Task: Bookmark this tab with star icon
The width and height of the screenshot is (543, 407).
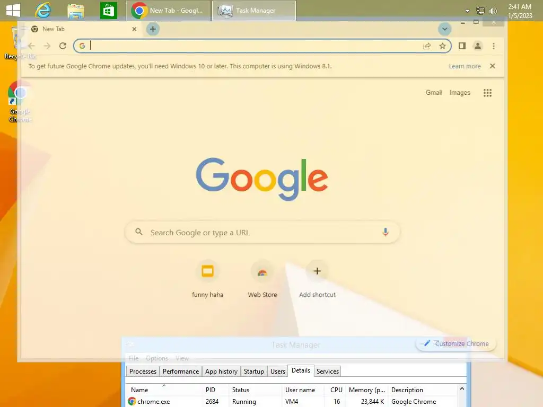Action: 442,46
